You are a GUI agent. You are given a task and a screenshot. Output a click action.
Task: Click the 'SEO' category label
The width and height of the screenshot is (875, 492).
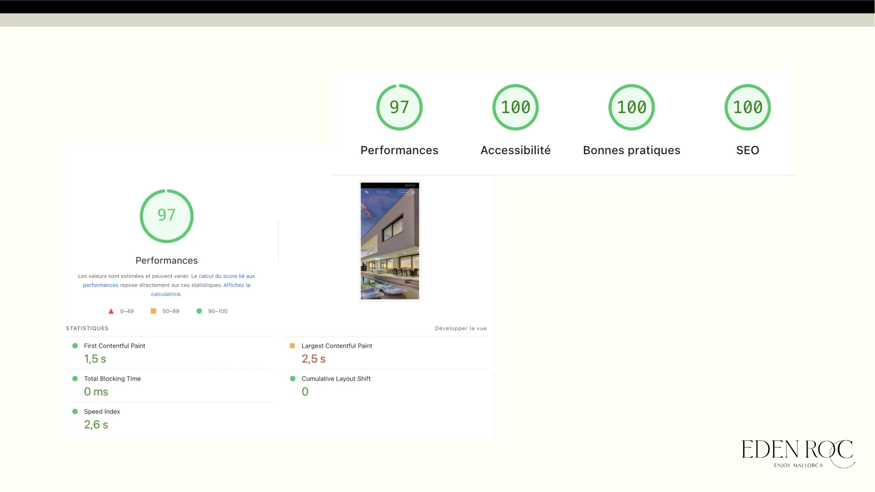coord(748,150)
